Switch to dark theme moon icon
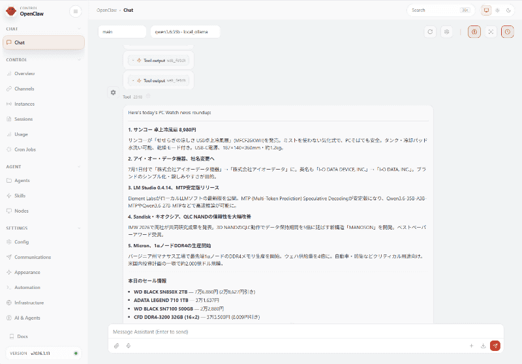Viewport: 522px width, 364px height. coord(508,10)
